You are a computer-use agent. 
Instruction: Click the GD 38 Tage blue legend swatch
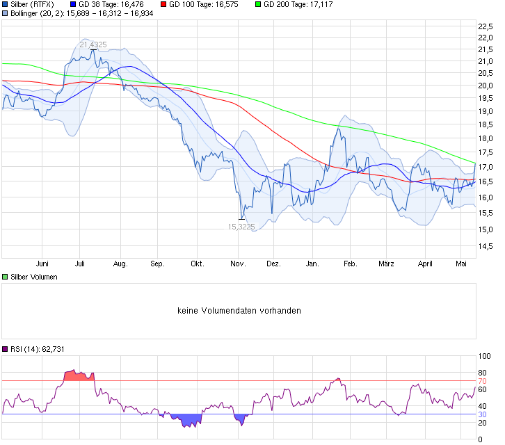coord(73,4)
